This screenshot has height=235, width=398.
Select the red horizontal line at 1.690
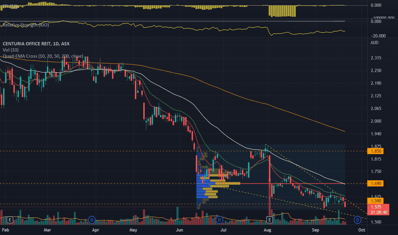click(x=293, y=183)
